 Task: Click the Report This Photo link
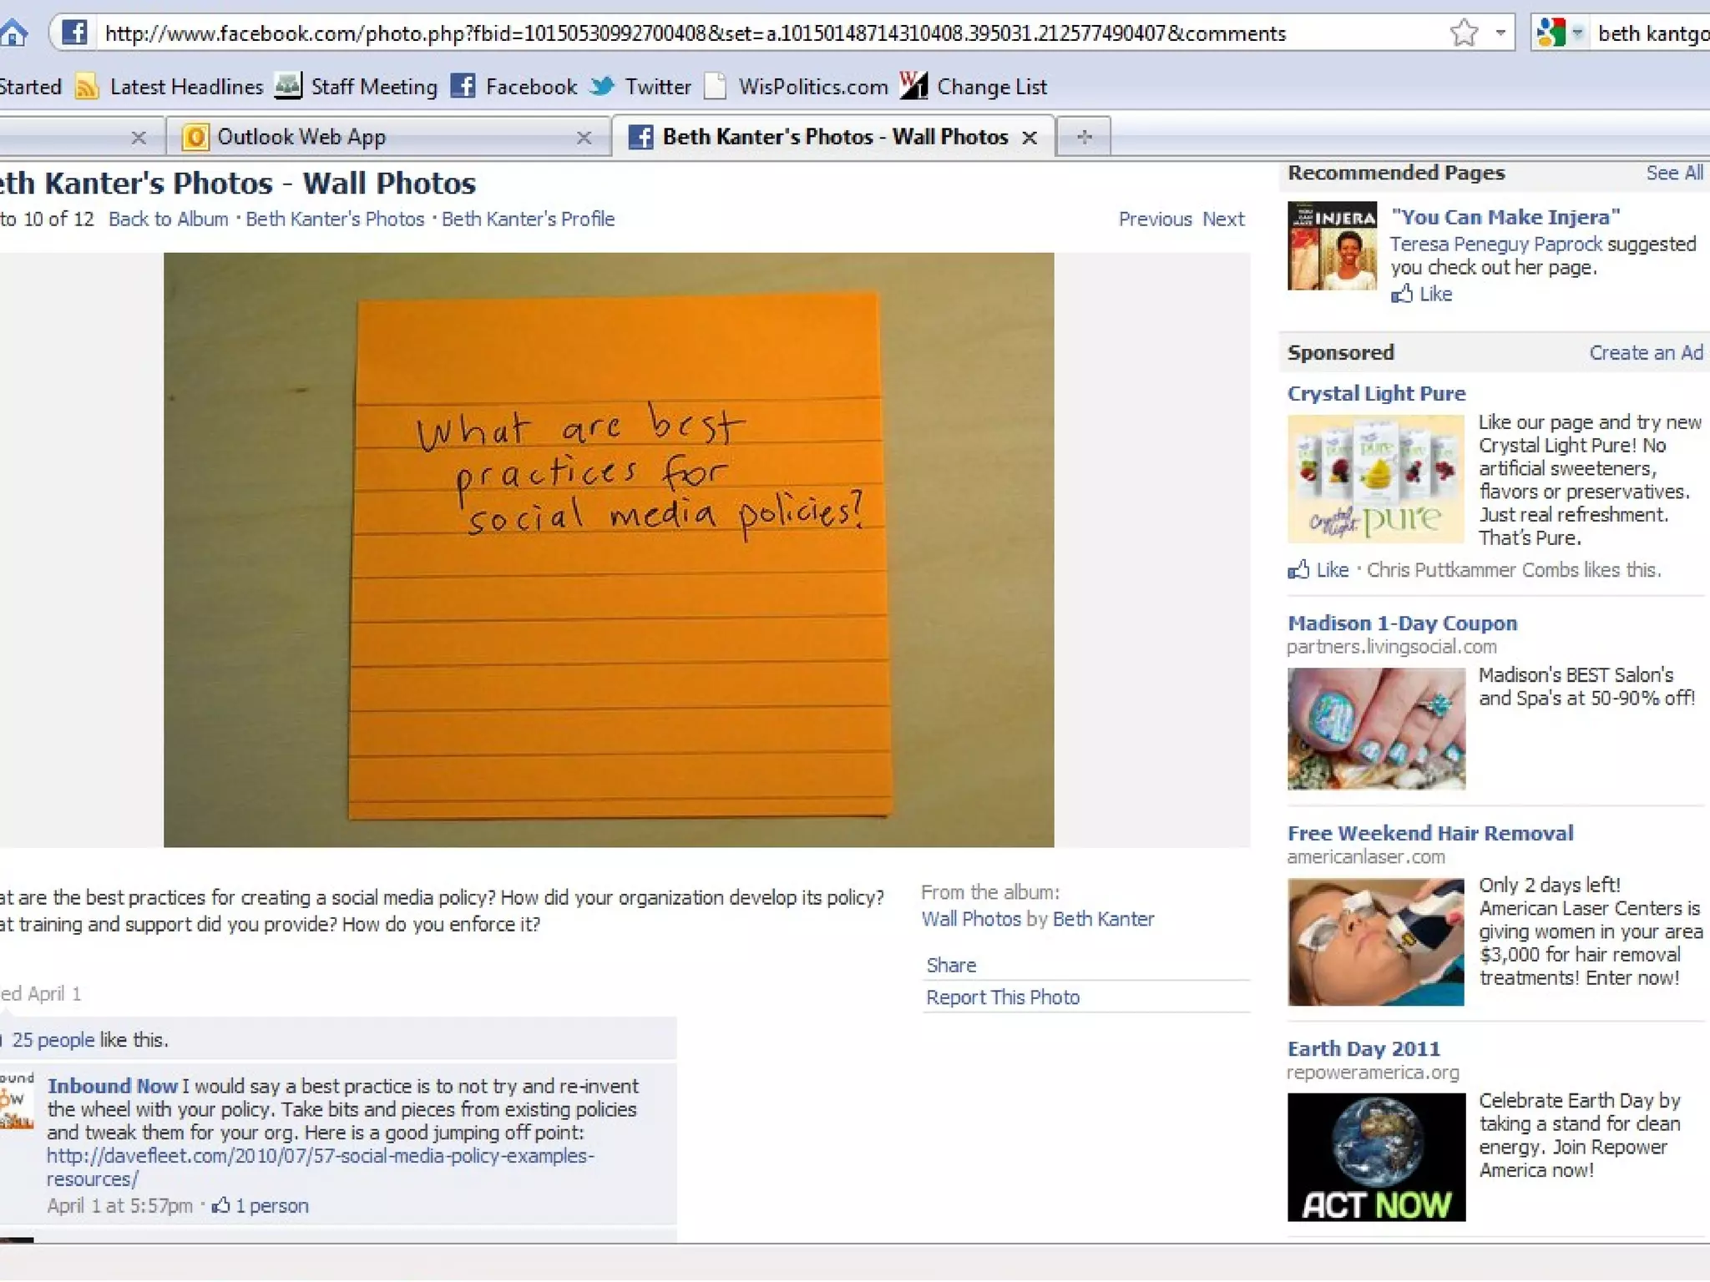[x=1003, y=997]
